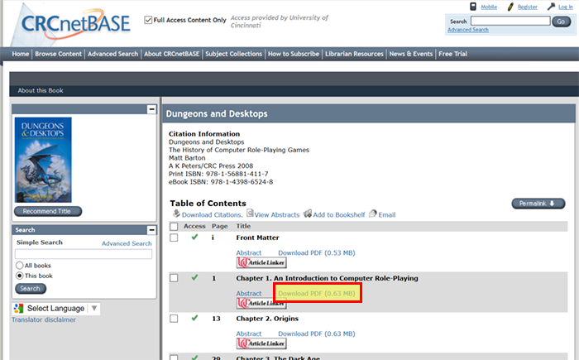Open Abstract for Chapter 2 Origins
The image size is (579, 360).
249,334
